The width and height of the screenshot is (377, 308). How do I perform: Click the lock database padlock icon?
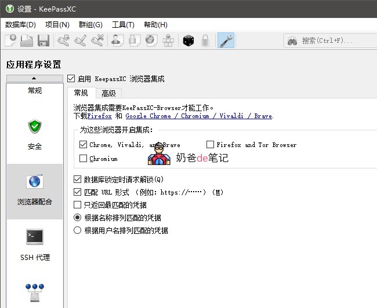click(205, 41)
